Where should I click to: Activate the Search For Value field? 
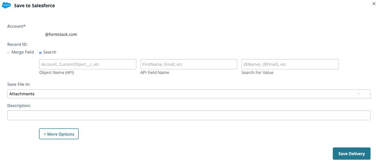click(x=290, y=64)
